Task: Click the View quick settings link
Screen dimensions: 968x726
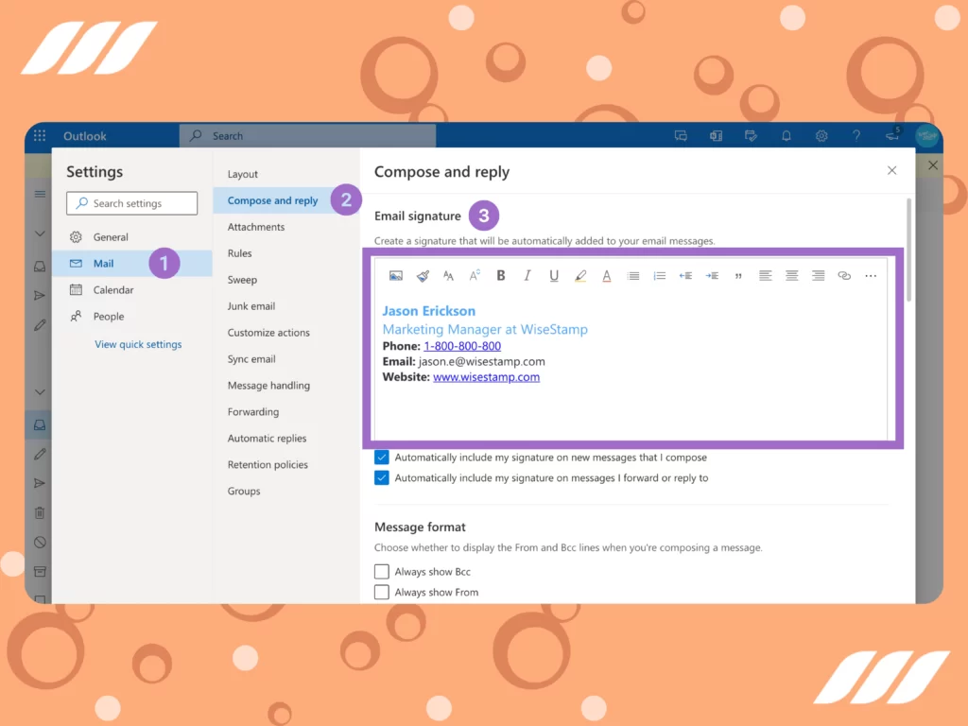Action: tap(138, 344)
